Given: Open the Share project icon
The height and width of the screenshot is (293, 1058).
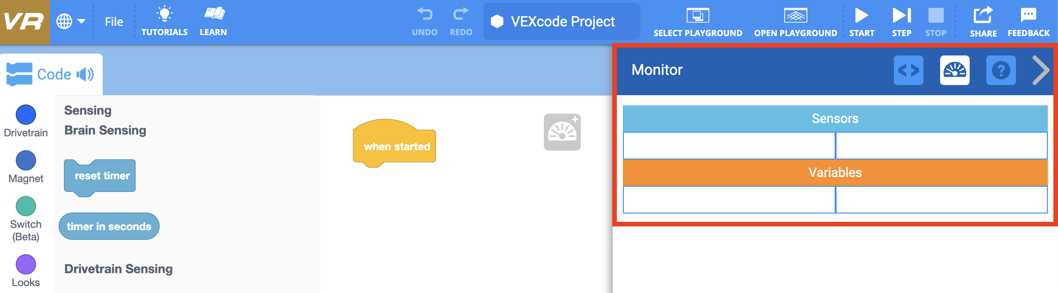Looking at the screenshot, I should click(x=983, y=15).
